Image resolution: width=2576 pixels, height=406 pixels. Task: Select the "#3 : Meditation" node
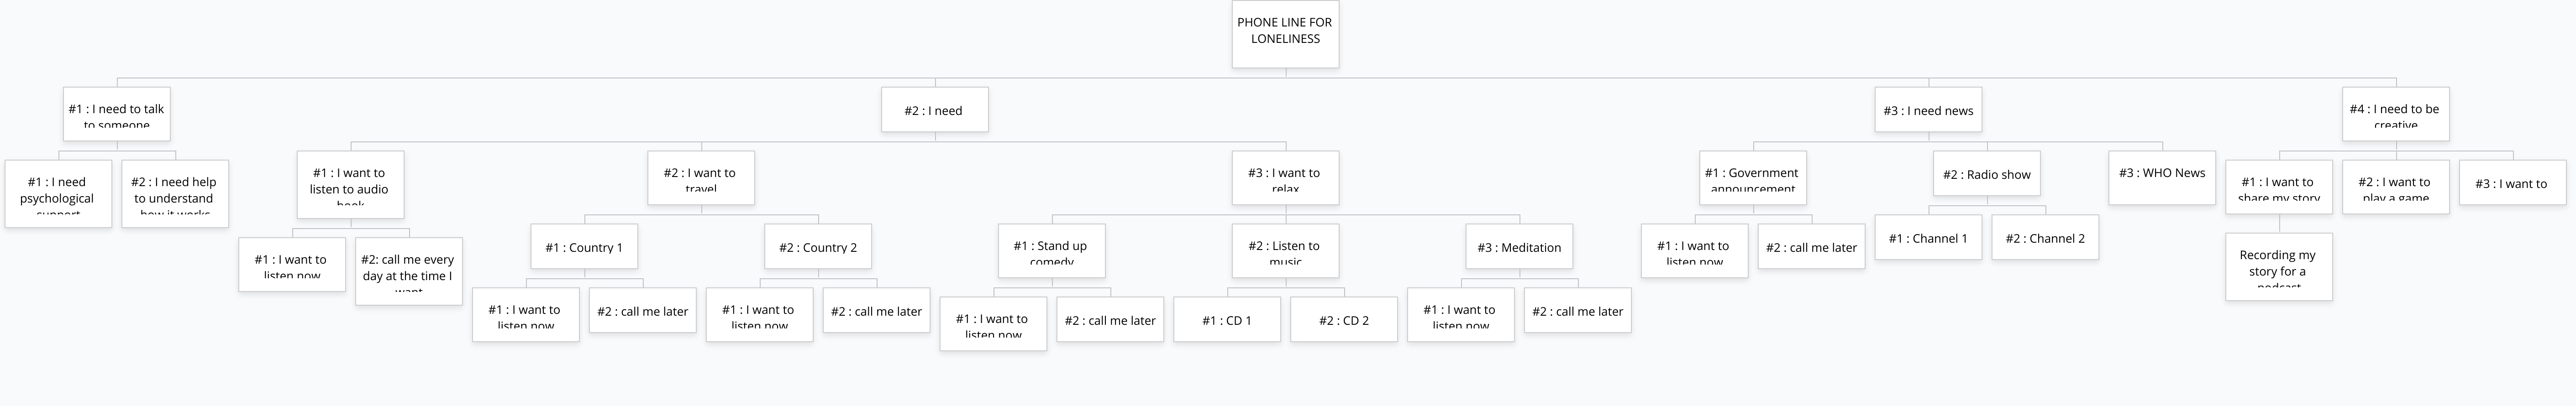point(1519,247)
